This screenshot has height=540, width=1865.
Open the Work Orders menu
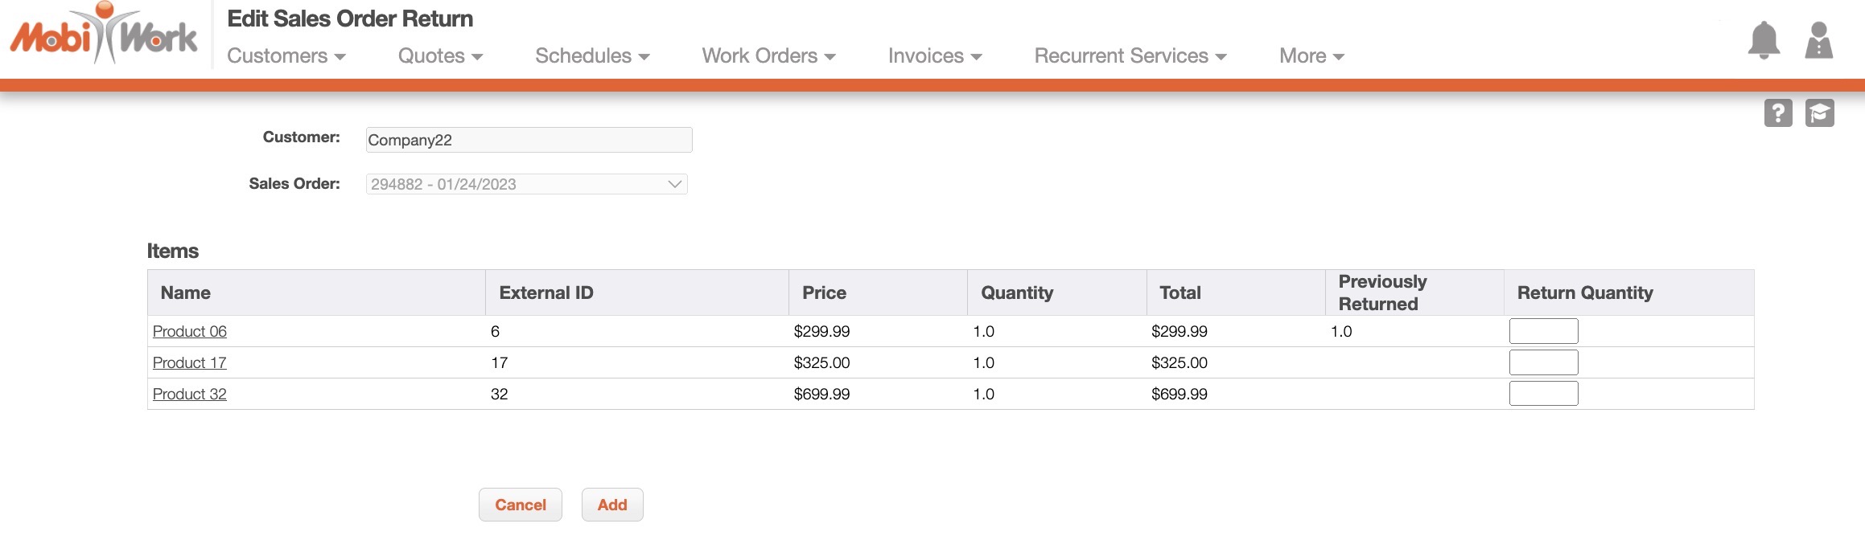(768, 55)
